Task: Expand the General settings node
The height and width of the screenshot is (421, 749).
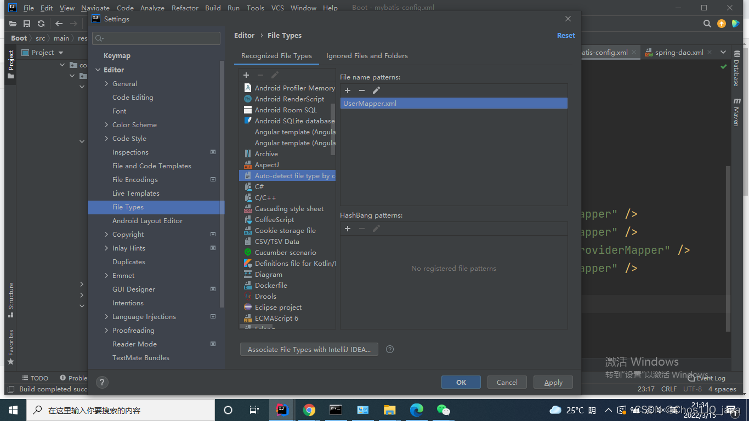Action: click(106, 84)
